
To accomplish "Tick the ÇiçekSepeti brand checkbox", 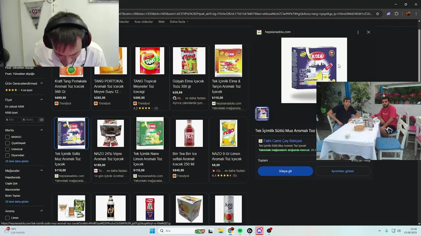I will pos(8,143).
